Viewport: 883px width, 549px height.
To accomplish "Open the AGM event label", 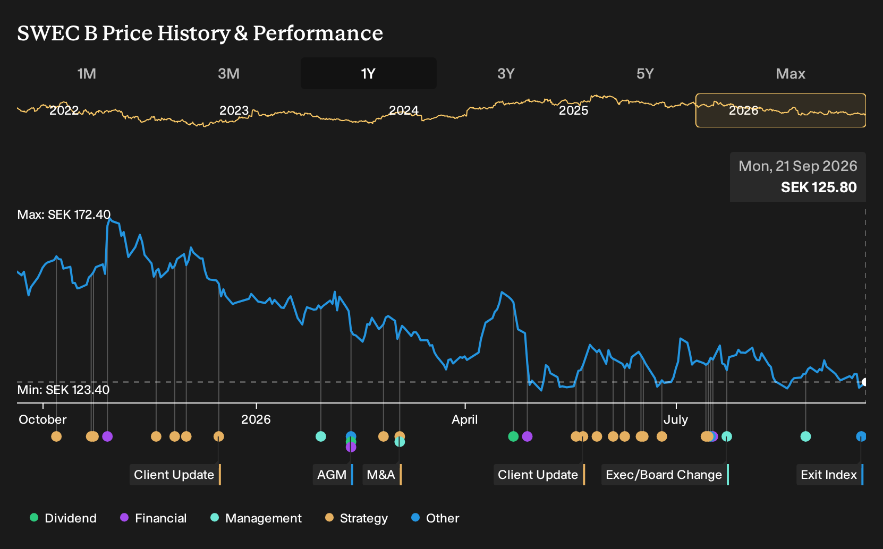I will (x=333, y=475).
